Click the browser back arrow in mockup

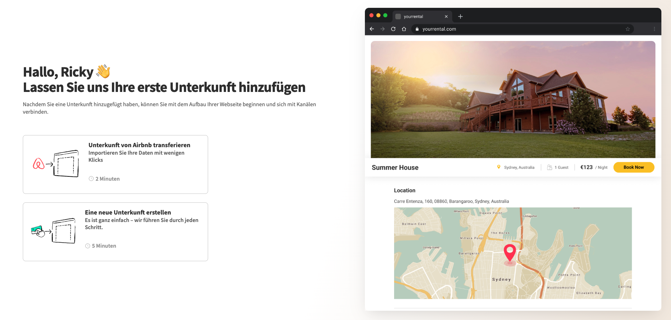[x=372, y=29]
